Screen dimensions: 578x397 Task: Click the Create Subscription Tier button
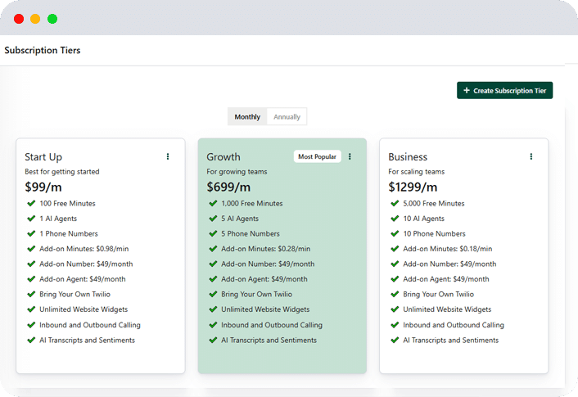click(x=504, y=91)
